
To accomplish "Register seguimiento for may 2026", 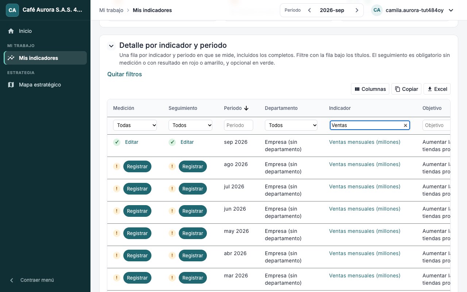I will tap(193, 233).
